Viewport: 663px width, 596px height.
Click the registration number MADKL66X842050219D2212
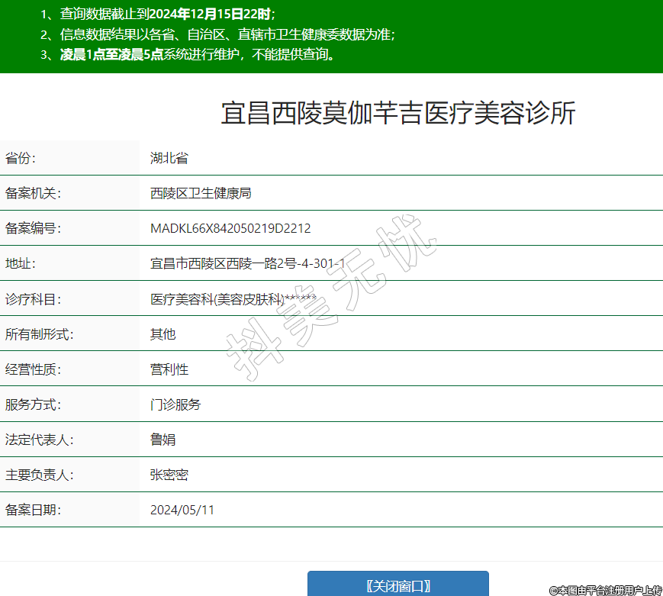[x=230, y=229]
